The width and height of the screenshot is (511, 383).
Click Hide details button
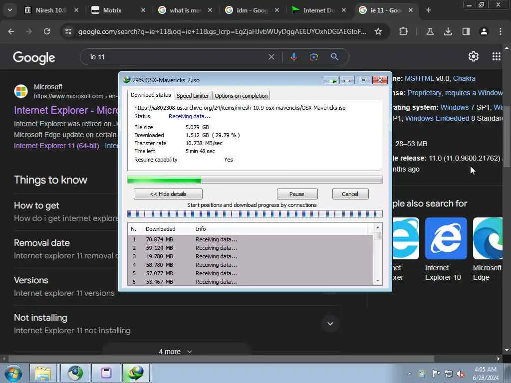click(x=168, y=194)
